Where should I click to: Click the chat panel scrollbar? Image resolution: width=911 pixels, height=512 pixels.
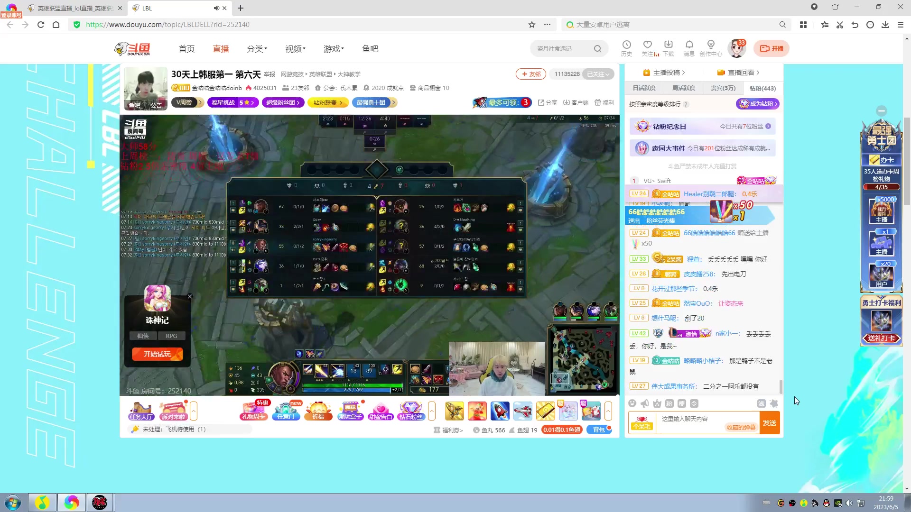781,386
